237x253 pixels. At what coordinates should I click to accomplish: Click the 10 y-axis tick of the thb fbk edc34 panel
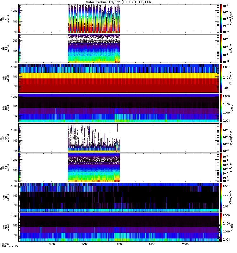16,86
